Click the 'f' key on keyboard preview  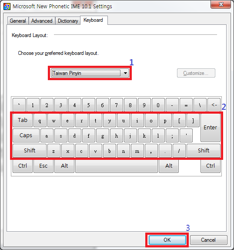(x=88, y=135)
